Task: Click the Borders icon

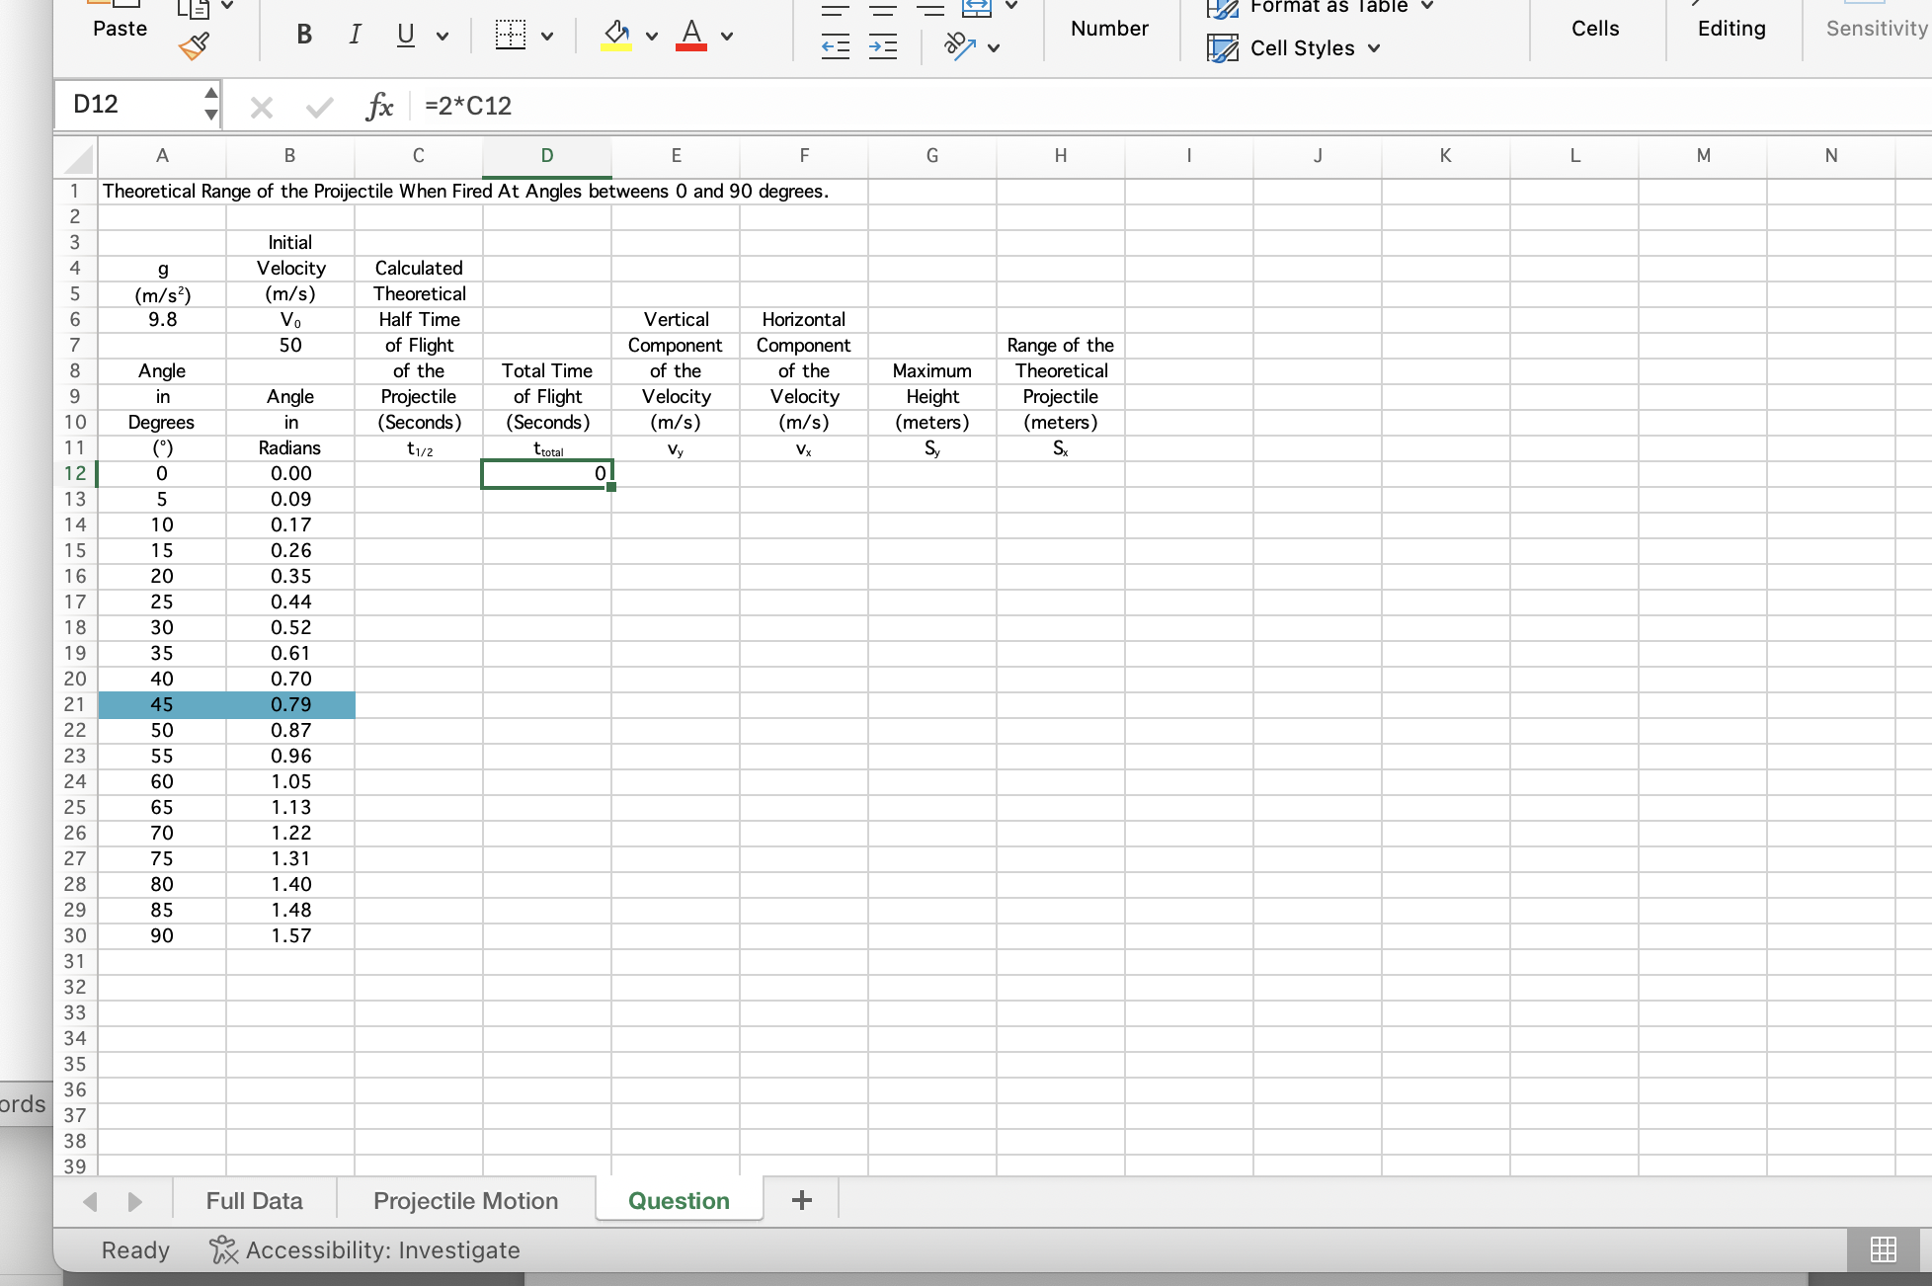Action: [511, 36]
